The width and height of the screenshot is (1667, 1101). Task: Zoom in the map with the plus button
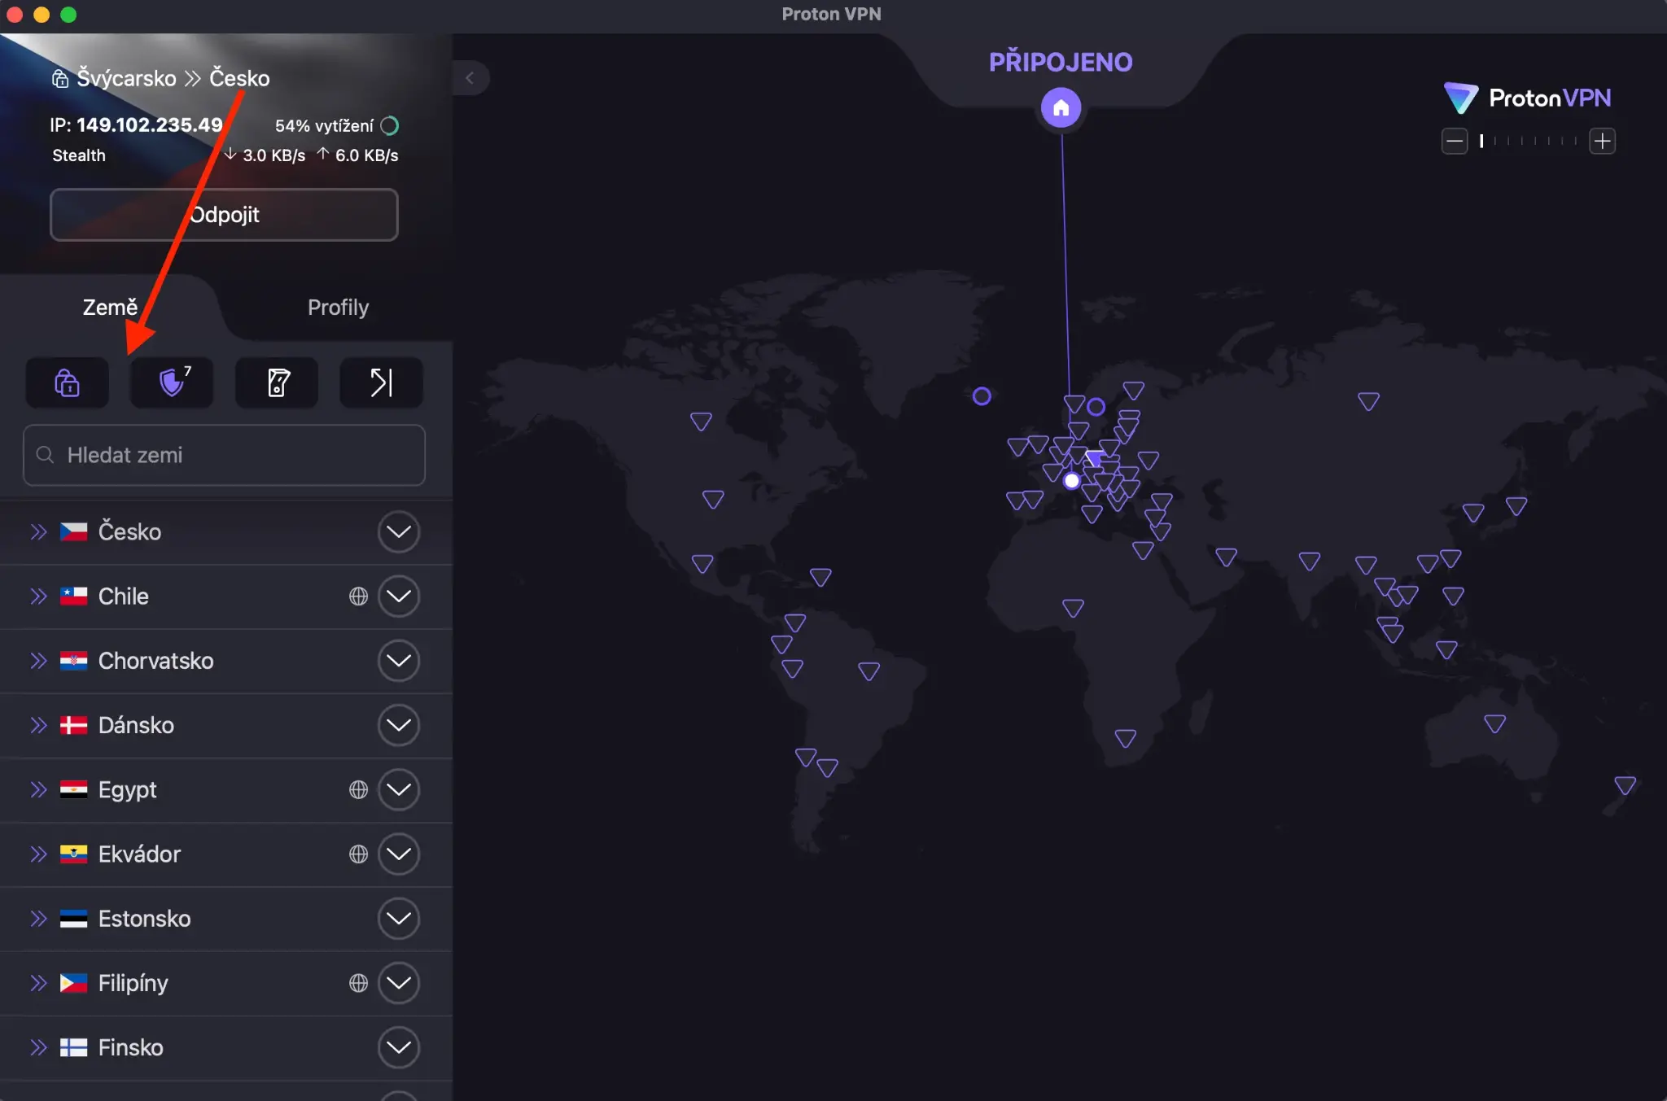tap(1602, 141)
